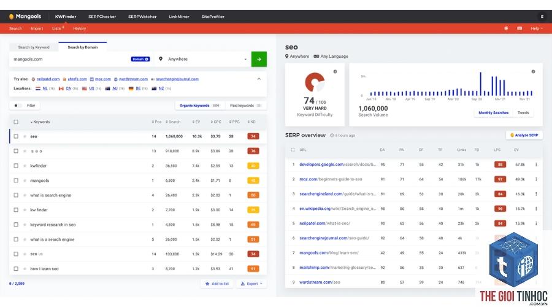Viewport: 552px width, 307px height.
Task: Submit search with green arrow button
Action: coord(259,59)
